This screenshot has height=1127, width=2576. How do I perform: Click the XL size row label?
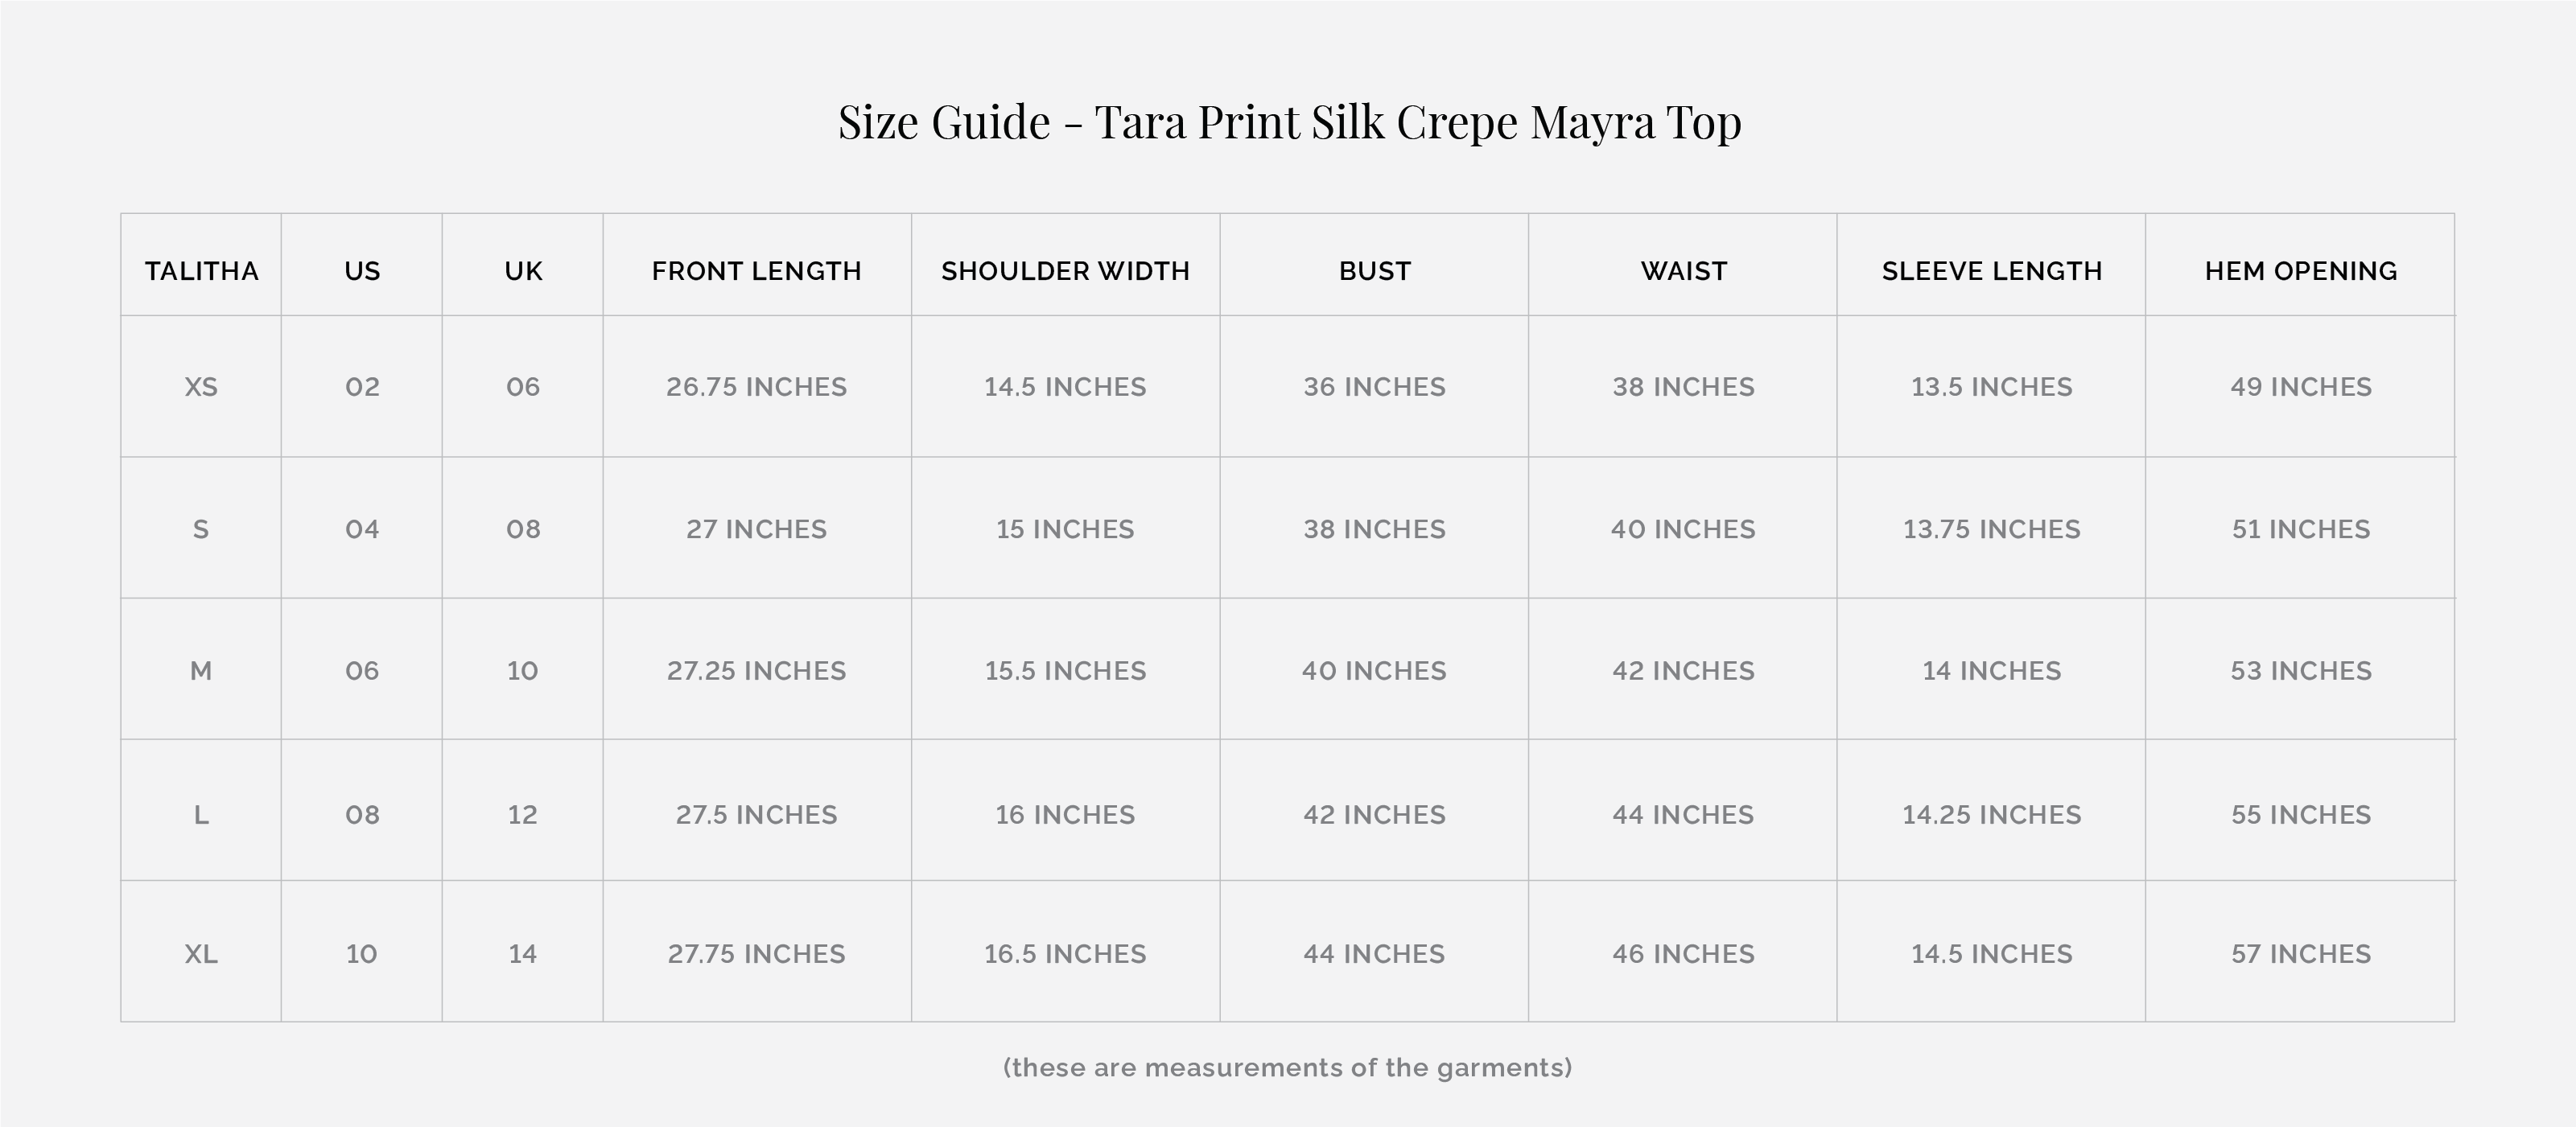[201, 954]
